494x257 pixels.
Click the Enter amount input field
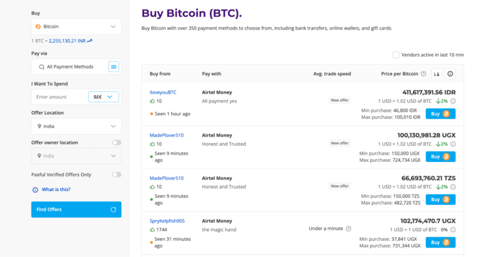pos(60,97)
